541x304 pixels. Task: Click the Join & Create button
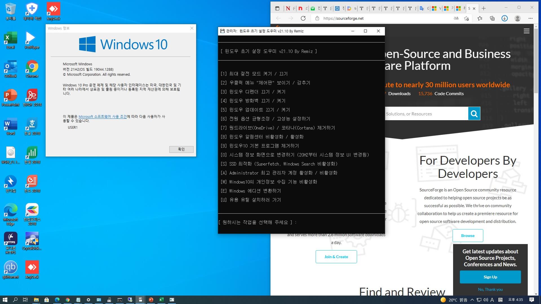pyautogui.click(x=336, y=257)
